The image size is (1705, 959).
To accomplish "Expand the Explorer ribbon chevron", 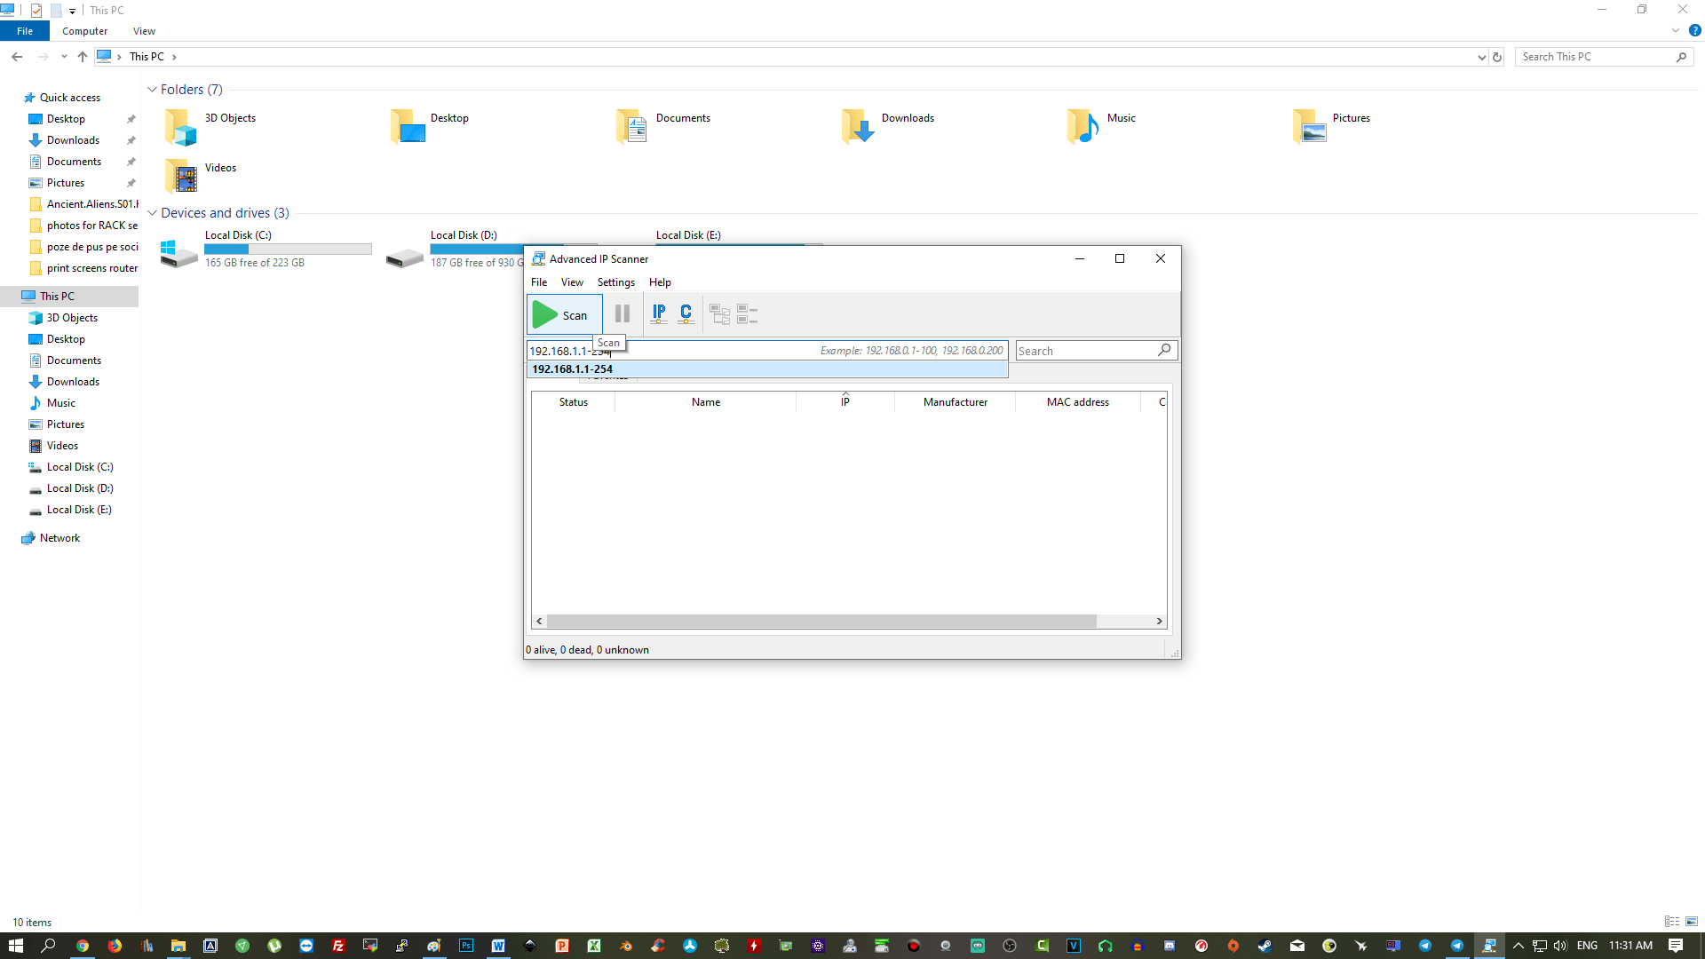I will pyautogui.click(x=1675, y=30).
